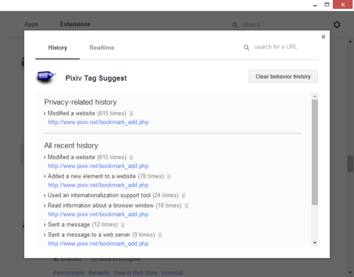The image size is (354, 277).
Task: Delete internationalization support tool entry trash icon
Action: coord(183,195)
